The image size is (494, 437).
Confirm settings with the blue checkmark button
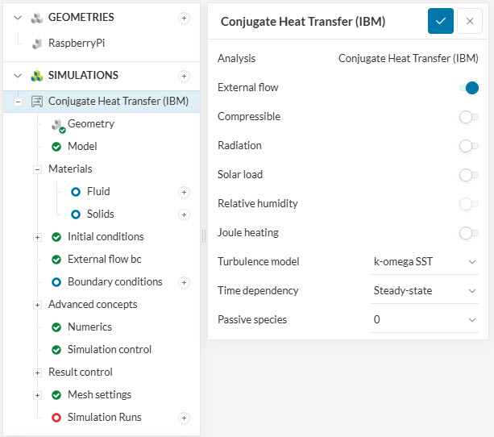pyautogui.click(x=441, y=22)
